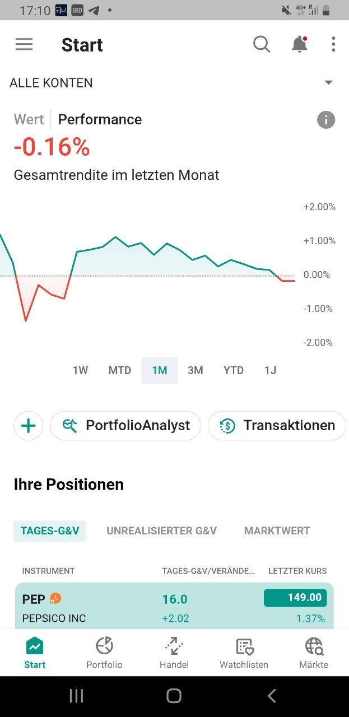Open Transaktionen list
Screen dimensions: 349x717
pyautogui.click(x=277, y=426)
